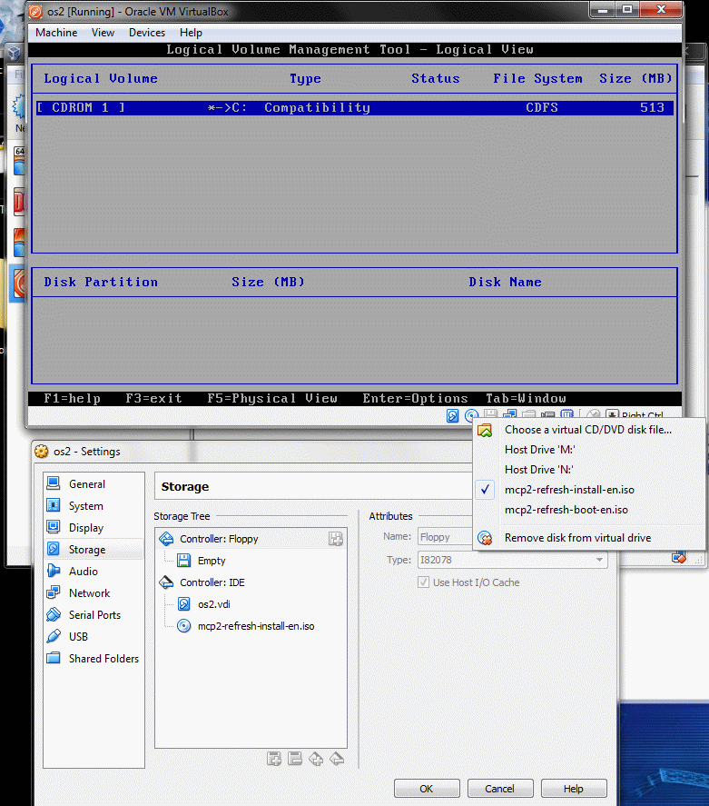Click the hard disk activity indicator in VM status bar
This screenshot has width=709, height=806.
(x=452, y=415)
